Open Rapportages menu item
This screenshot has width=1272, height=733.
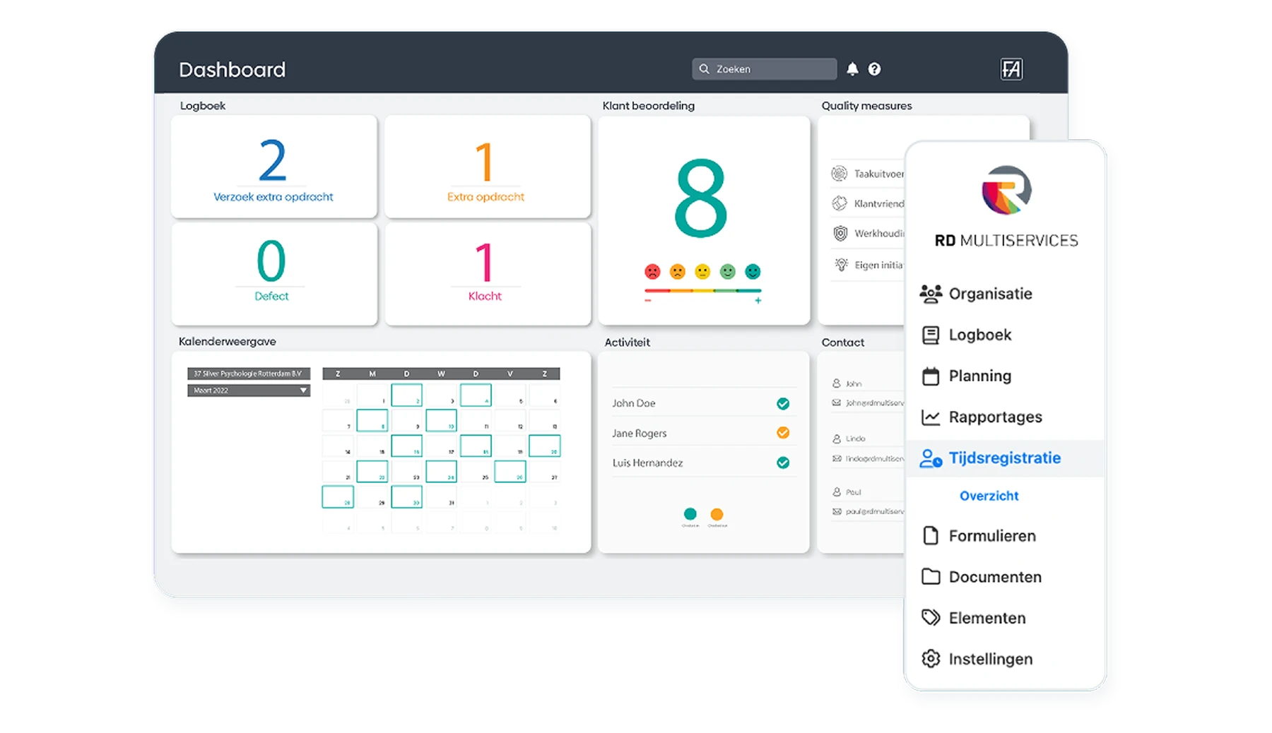(1005, 417)
